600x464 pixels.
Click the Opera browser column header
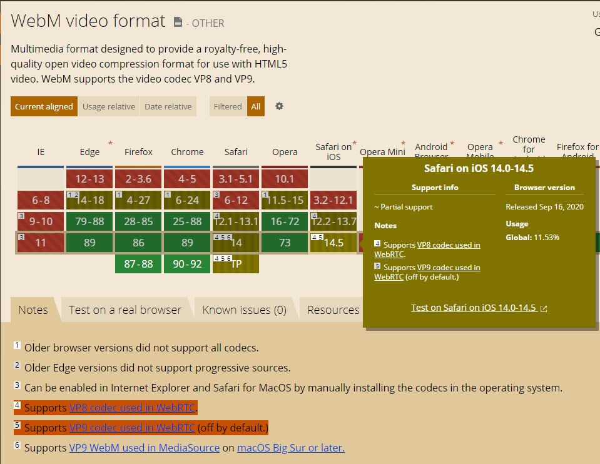click(285, 152)
